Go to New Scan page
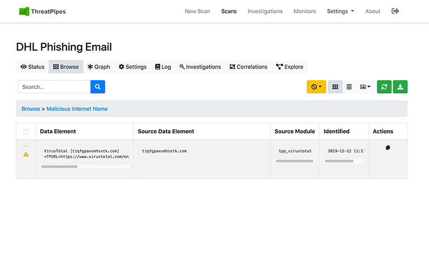 197,11
